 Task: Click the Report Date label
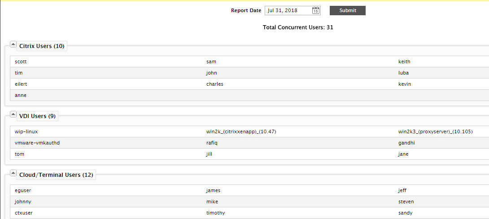tap(246, 10)
